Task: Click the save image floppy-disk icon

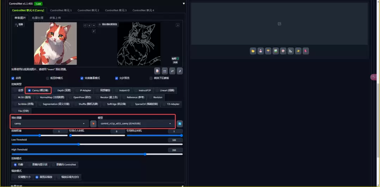Action: [x=260, y=51]
